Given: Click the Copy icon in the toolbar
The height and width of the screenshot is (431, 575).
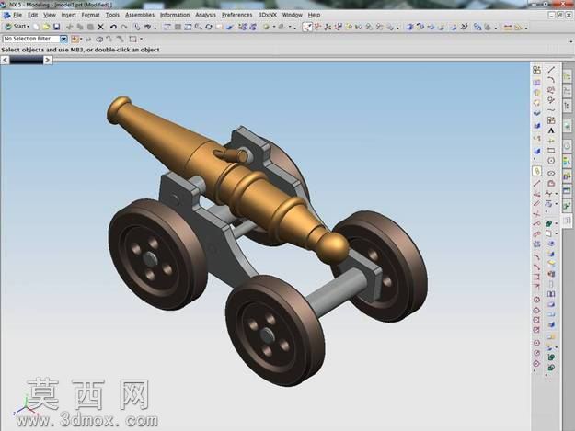Looking at the screenshot, I should tap(80, 27).
